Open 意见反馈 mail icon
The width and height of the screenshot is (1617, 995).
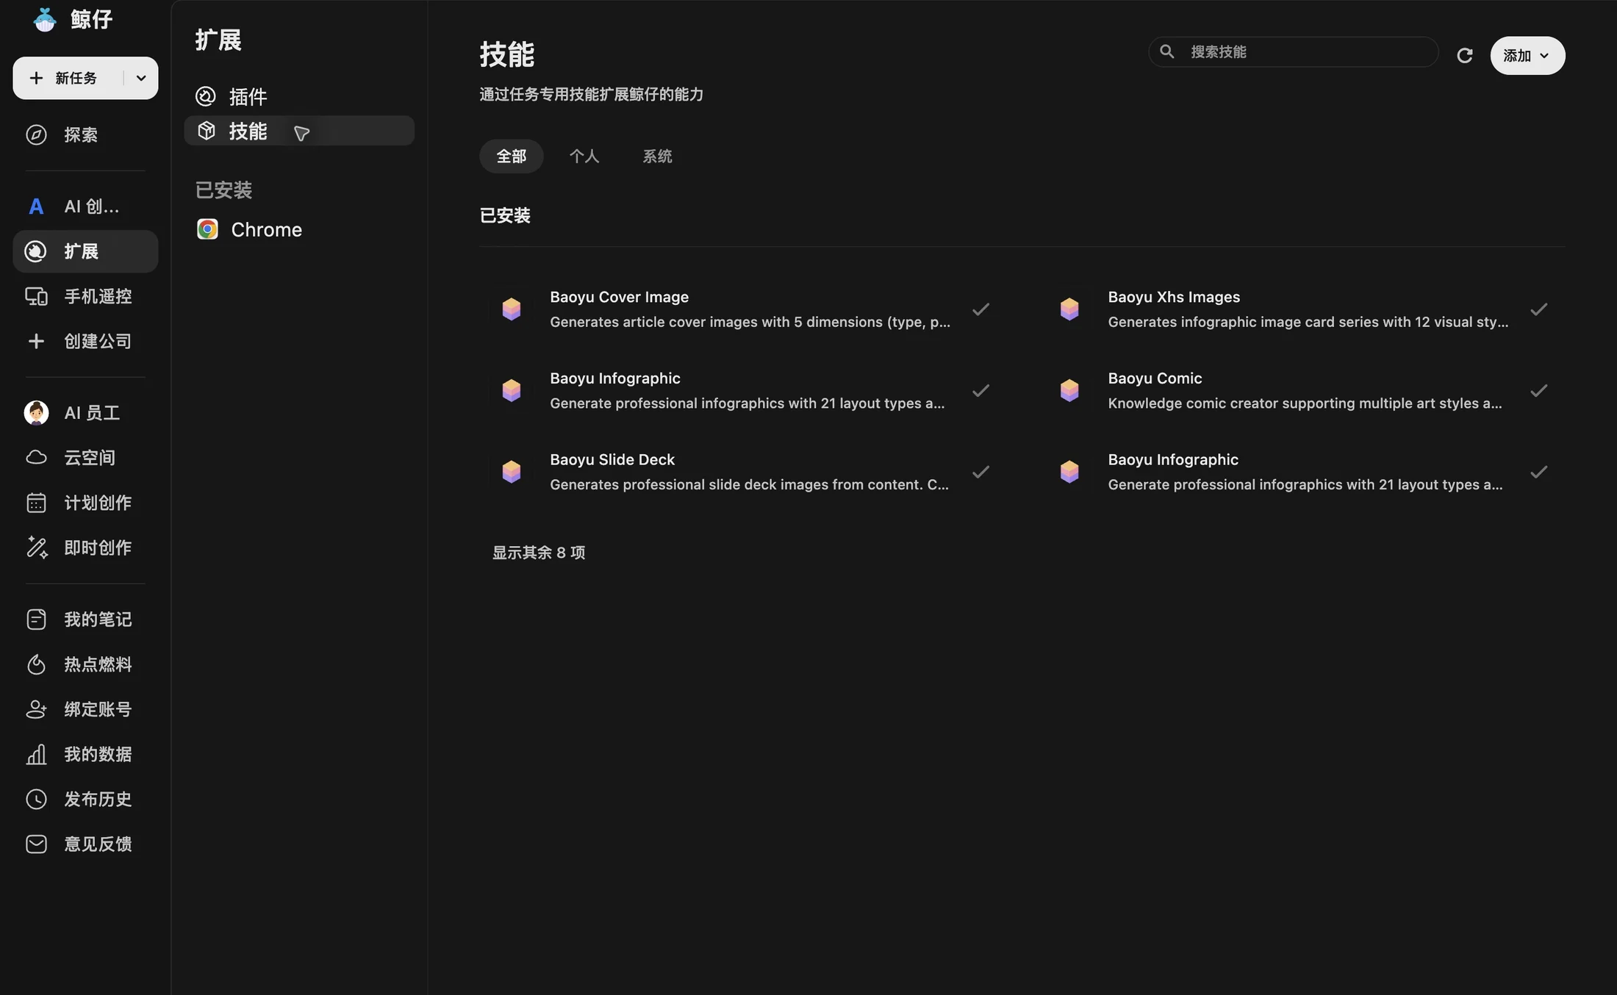36,844
